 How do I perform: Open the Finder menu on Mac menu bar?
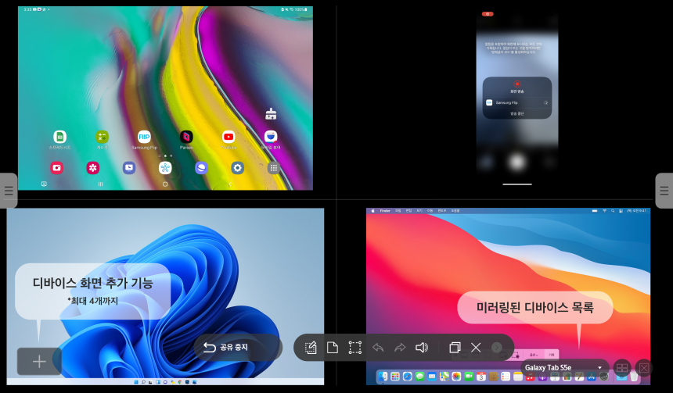click(385, 211)
